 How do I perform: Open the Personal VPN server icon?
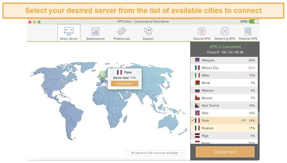[x=248, y=31]
